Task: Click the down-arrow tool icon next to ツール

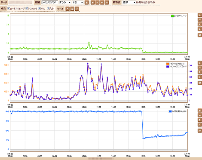Action: [67, 9]
